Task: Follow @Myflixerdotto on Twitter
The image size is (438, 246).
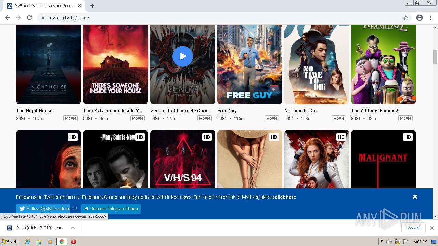Action: pos(43,209)
